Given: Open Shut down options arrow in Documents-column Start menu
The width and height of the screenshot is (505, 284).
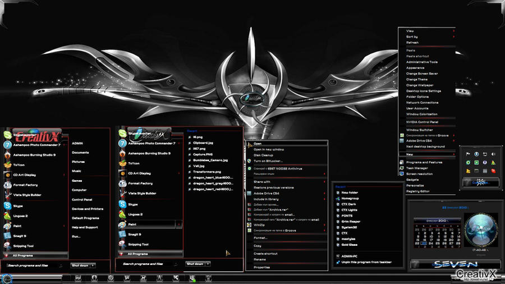Looking at the screenshot, I should click(x=93, y=265).
